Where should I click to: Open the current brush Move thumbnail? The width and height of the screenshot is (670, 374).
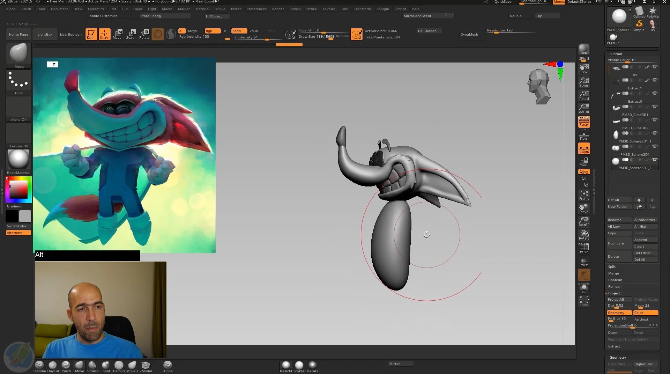click(18, 56)
